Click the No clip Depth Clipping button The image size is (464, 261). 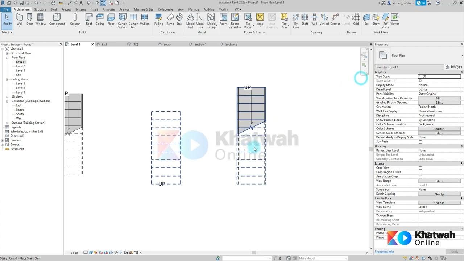[439, 194]
